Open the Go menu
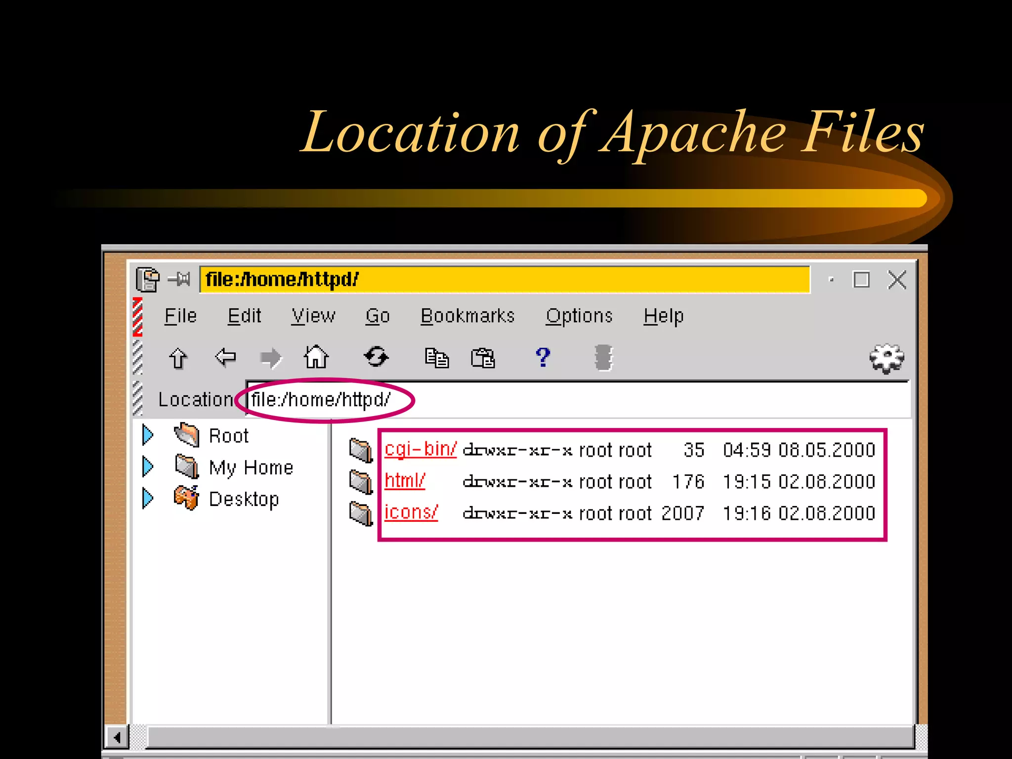This screenshot has height=759, width=1012. (x=378, y=316)
